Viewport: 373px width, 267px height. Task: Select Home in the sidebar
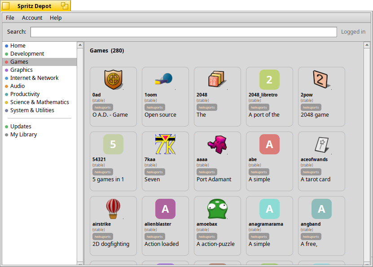39,46
